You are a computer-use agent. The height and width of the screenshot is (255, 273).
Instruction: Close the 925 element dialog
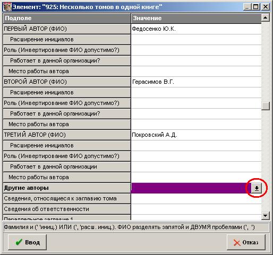(266, 7)
